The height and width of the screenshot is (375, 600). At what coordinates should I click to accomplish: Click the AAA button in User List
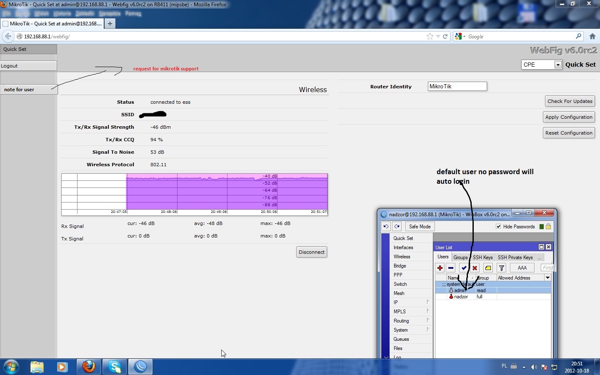522,268
